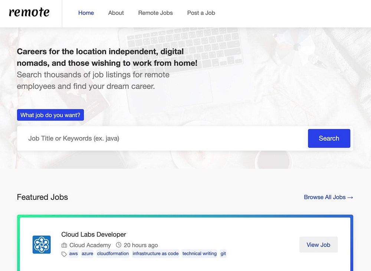This screenshot has height=271, width=371.
Task: Click the Search button
Action: pyautogui.click(x=329, y=138)
